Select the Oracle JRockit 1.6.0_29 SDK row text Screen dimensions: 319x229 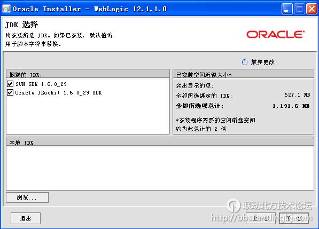pyautogui.click(x=58, y=93)
